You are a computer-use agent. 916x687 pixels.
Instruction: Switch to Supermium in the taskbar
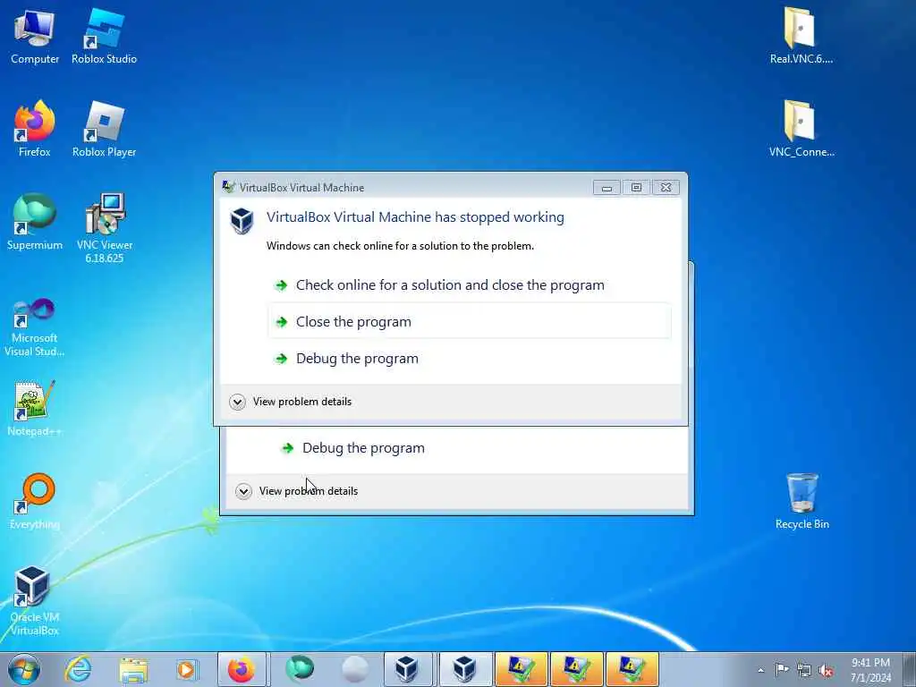[x=300, y=669]
